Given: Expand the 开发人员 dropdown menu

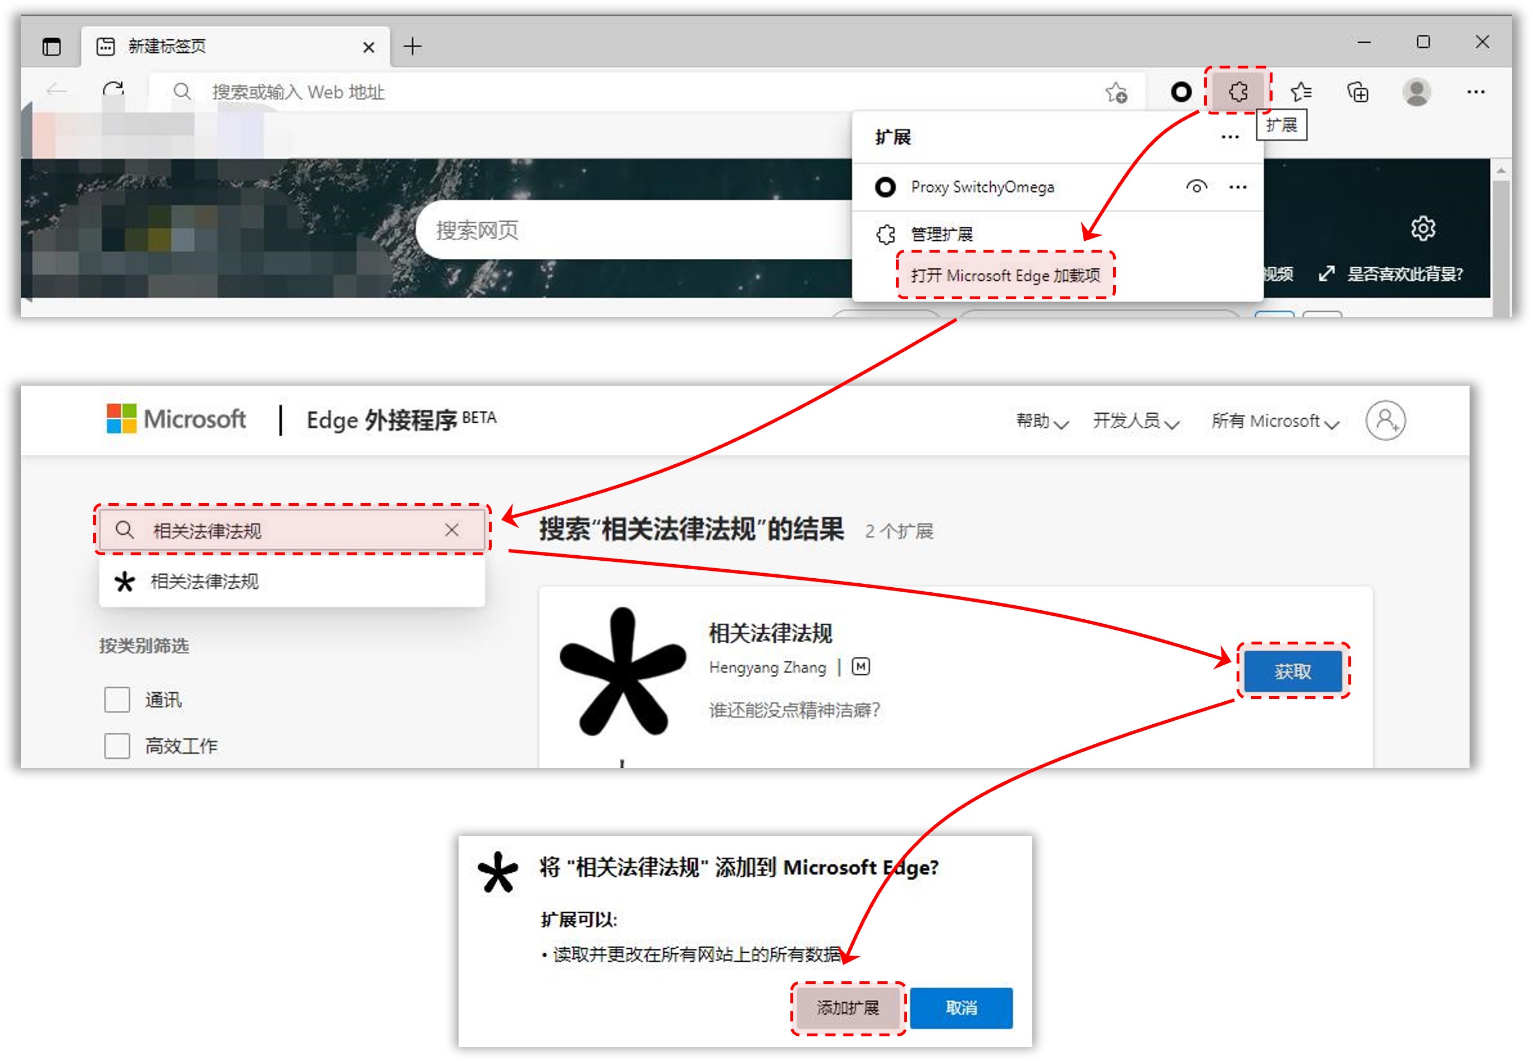Looking at the screenshot, I should pyautogui.click(x=1136, y=421).
